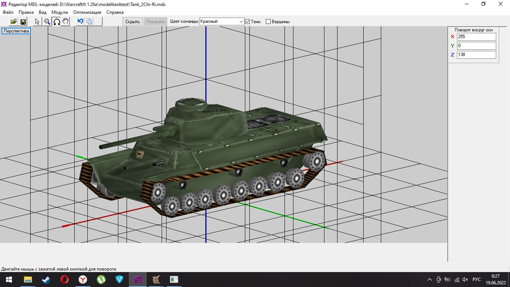
Task: Open the scroll-and-quill taskbar app
Action: click(156, 280)
